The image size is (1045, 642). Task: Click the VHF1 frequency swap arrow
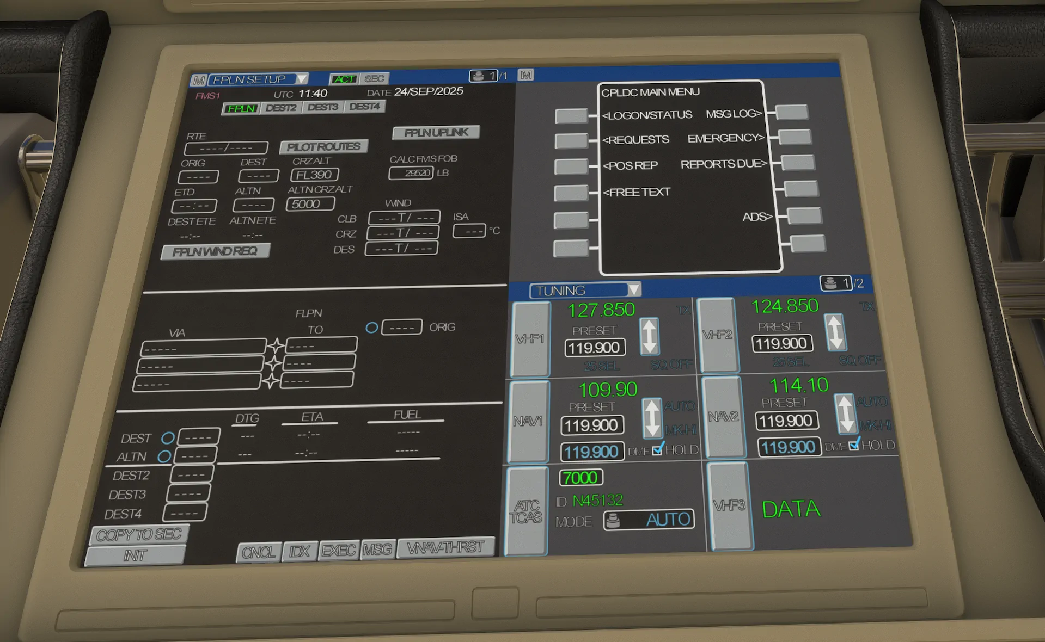[x=649, y=336]
